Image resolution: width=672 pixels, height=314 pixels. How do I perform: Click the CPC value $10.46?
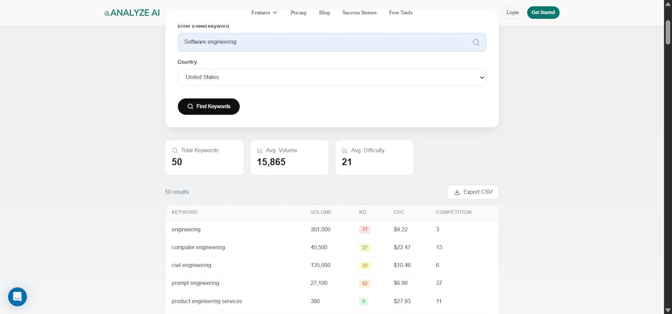coord(402,265)
